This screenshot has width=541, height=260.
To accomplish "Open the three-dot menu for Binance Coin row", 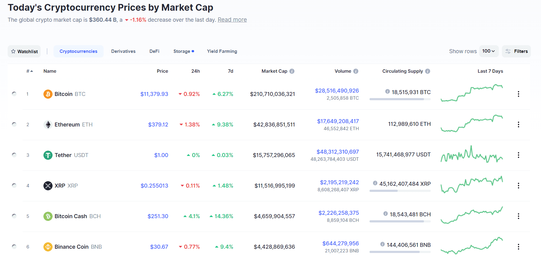I will [518, 247].
